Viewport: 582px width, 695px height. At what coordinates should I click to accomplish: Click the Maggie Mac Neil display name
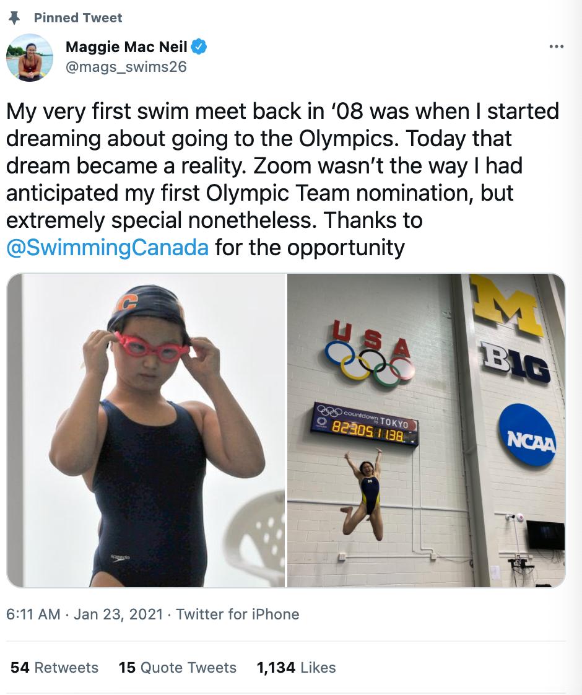(x=126, y=46)
